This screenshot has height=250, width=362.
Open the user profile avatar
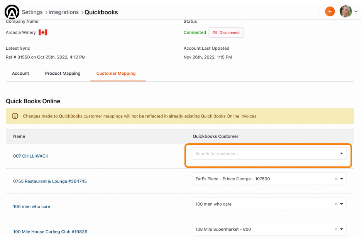click(x=345, y=11)
